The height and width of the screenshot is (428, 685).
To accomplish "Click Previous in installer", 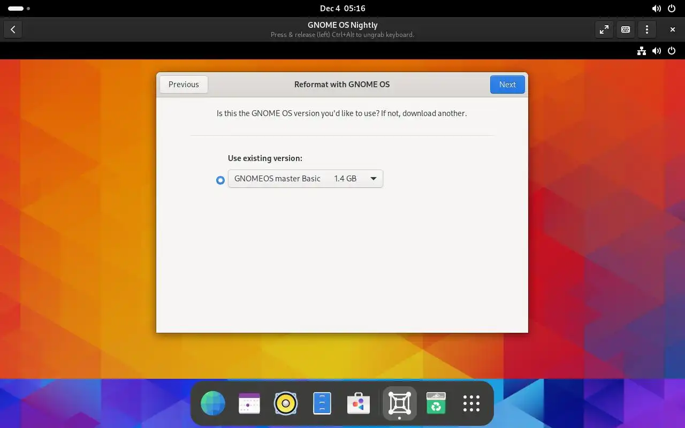I will point(184,85).
